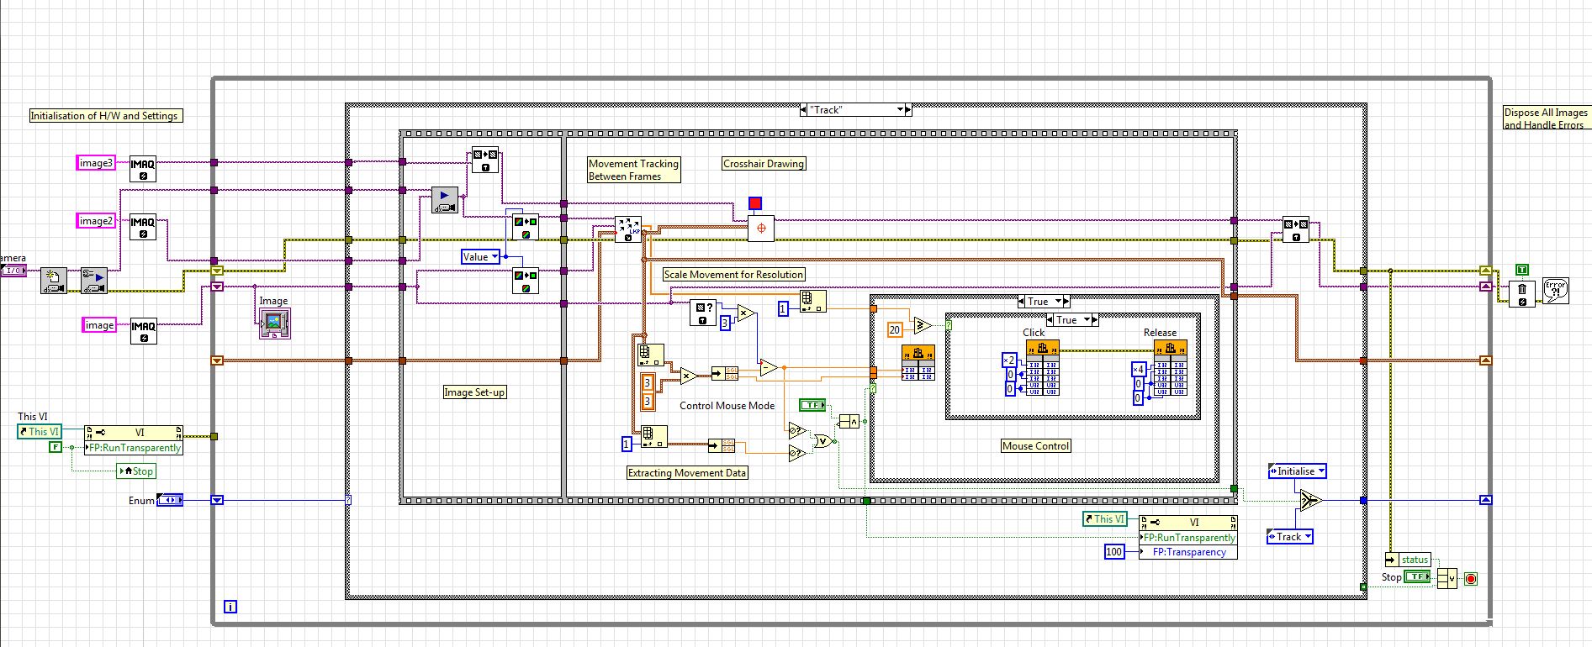The image size is (1592, 647).
Task: Click the Enum control terminal
Action: click(170, 500)
